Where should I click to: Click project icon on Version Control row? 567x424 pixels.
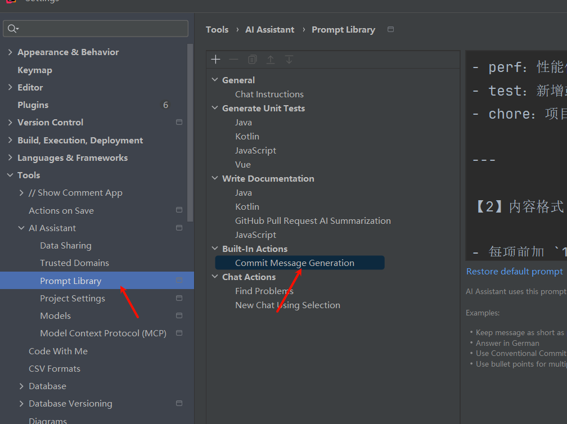(x=179, y=122)
